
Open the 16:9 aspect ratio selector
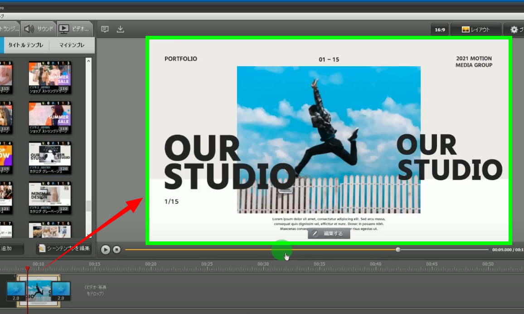tap(440, 29)
